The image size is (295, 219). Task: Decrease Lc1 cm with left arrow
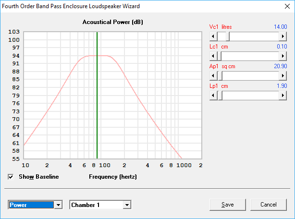(213, 56)
